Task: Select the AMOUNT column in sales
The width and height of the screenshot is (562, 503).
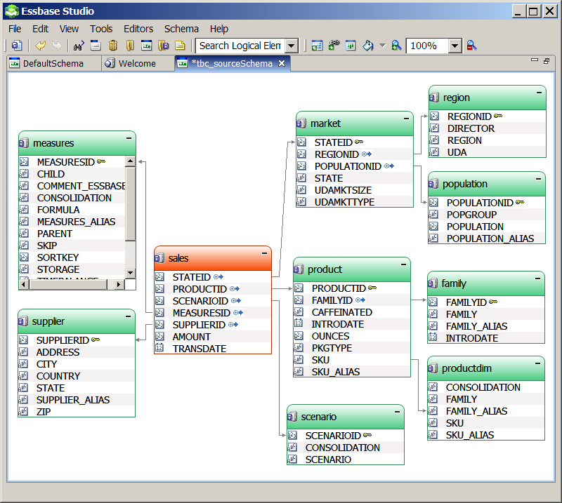Action: click(x=212, y=337)
